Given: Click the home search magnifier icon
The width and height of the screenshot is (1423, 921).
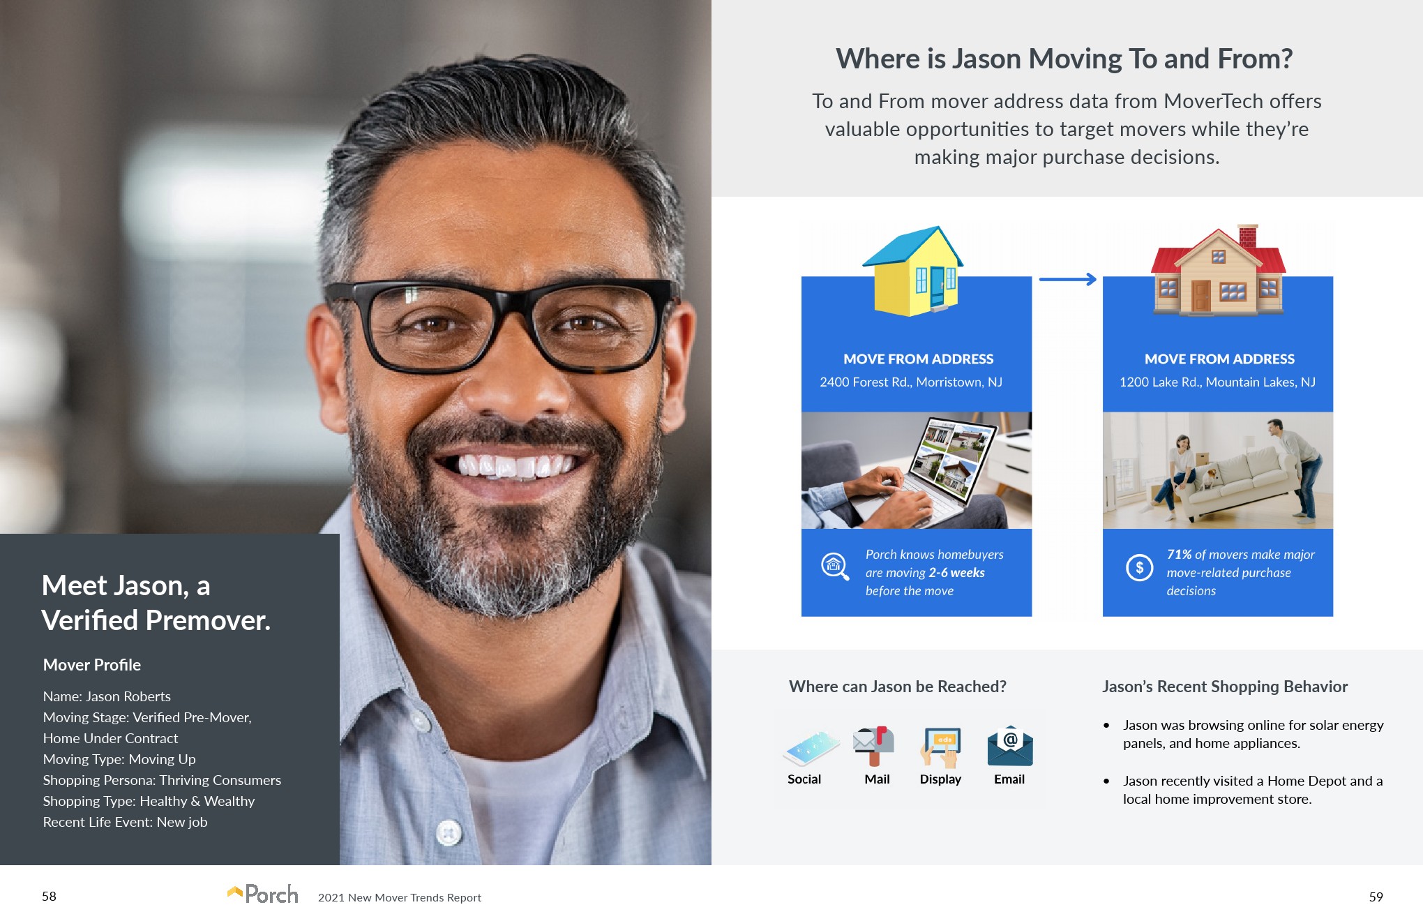Looking at the screenshot, I should coord(834,566).
